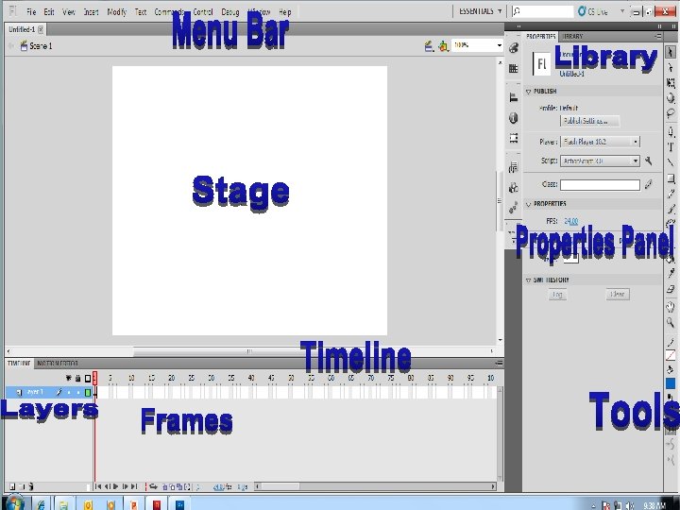Screen dimensions: 680x510
Task: Select the Subselection tool
Action: [x=671, y=67]
